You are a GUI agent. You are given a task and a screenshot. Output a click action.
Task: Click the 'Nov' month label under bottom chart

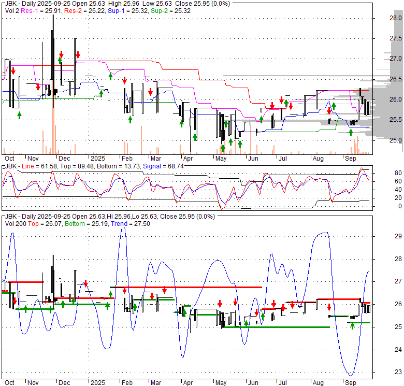(33, 383)
